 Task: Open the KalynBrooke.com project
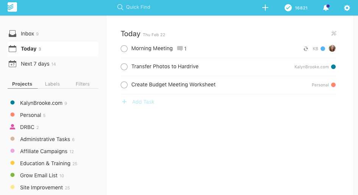pyautogui.click(x=41, y=103)
